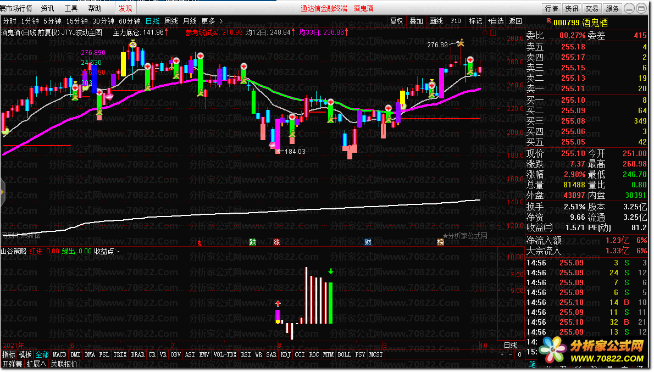
Task: Open F10 company information
Action: (x=456, y=21)
